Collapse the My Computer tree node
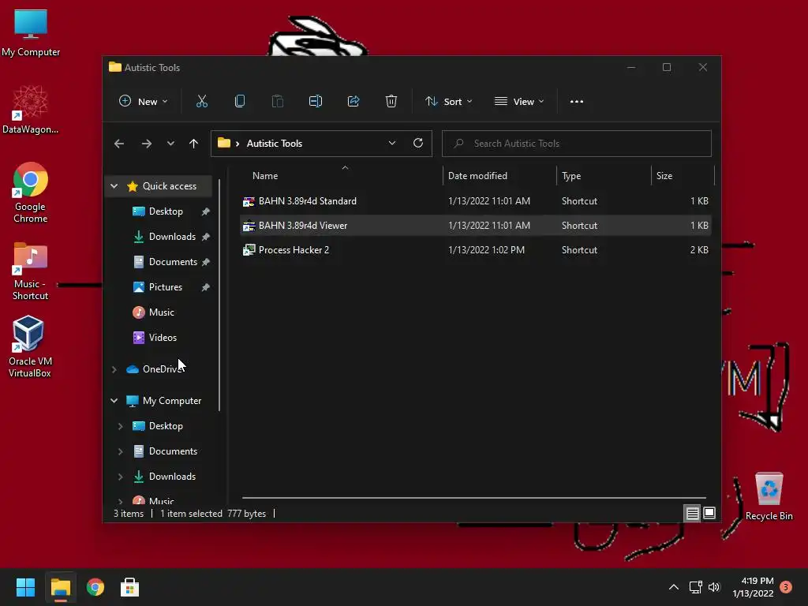Viewport: 808px width, 606px height. tap(114, 400)
